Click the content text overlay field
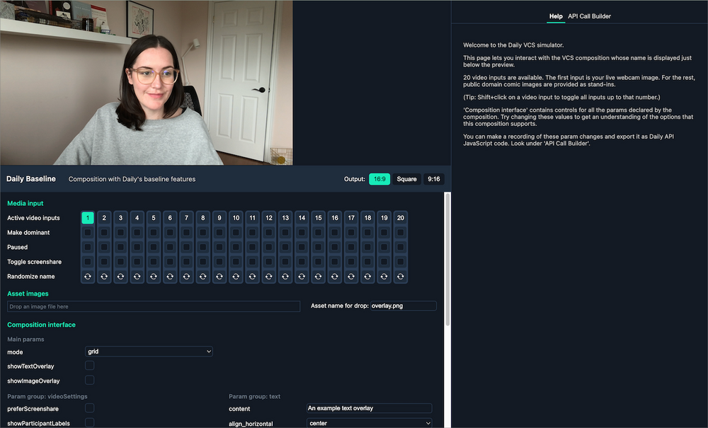This screenshot has width=708, height=428. coord(368,408)
